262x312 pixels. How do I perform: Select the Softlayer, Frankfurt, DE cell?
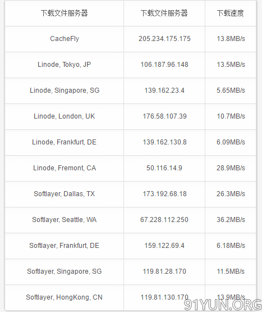point(65,246)
